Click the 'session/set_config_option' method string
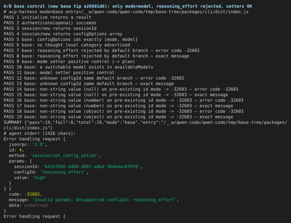This screenshot has height=223, width=291. tap(64, 156)
